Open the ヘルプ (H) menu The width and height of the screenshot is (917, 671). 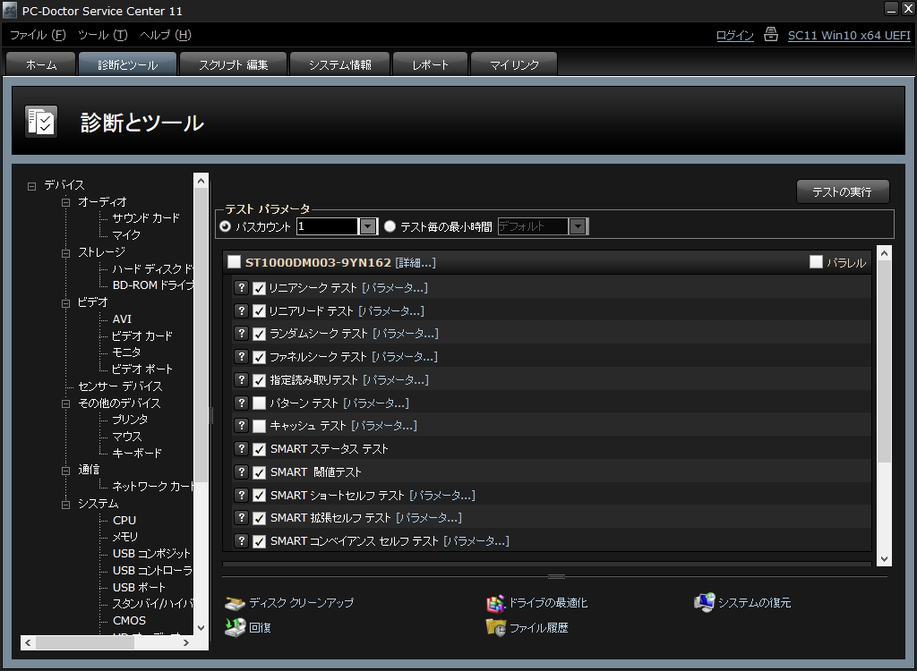166,35
